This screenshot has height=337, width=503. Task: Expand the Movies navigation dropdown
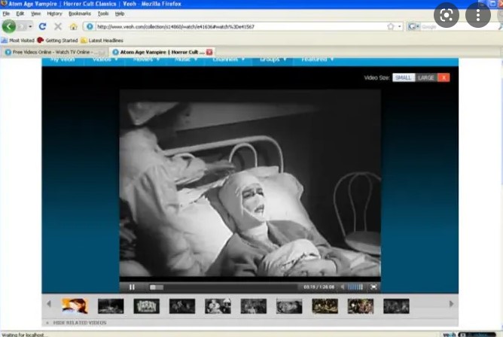click(x=146, y=60)
